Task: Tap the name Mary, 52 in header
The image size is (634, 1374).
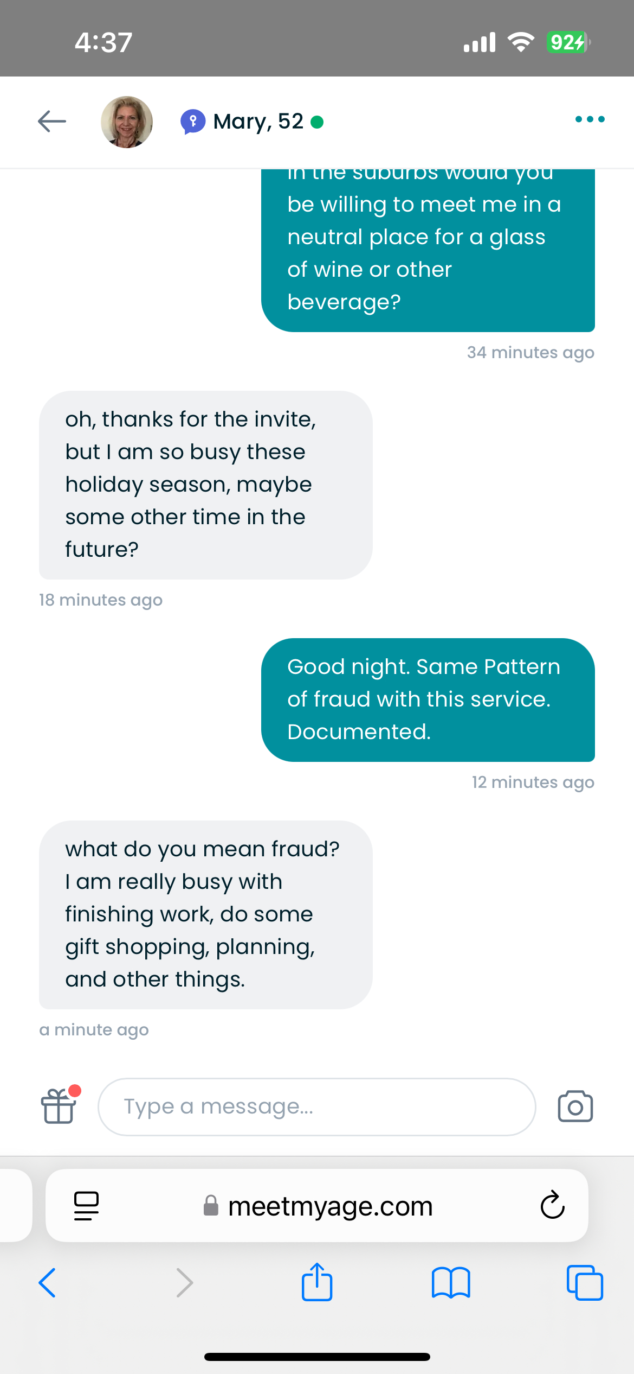Action: tap(258, 122)
